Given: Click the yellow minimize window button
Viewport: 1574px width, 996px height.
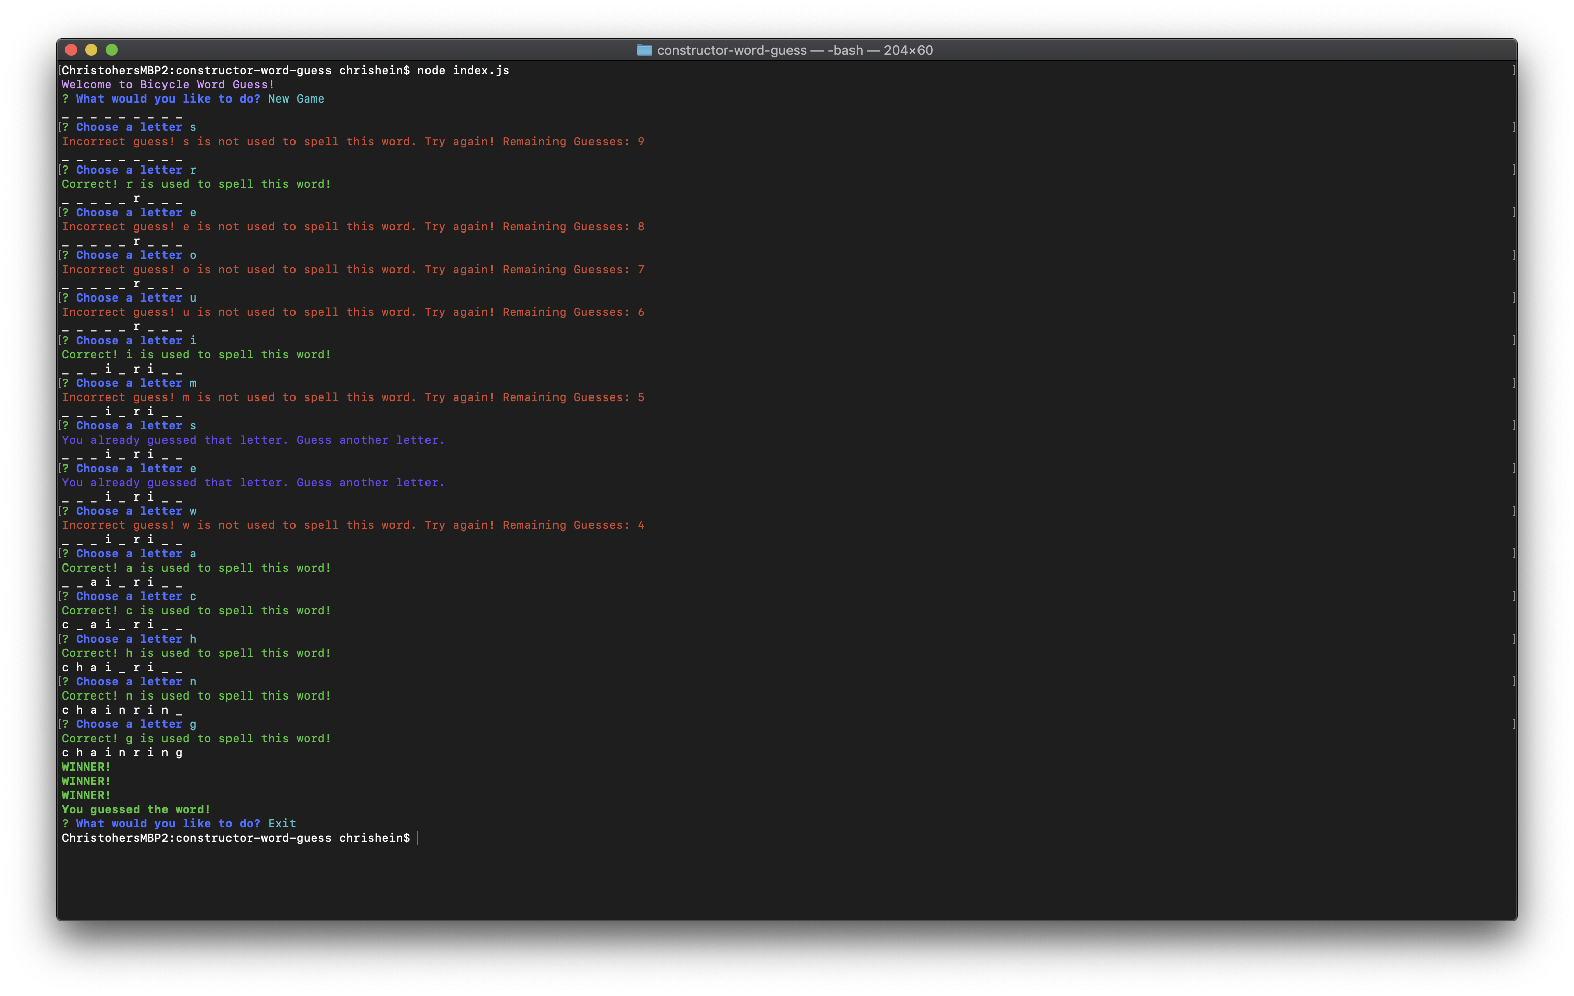Looking at the screenshot, I should coord(91,50).
